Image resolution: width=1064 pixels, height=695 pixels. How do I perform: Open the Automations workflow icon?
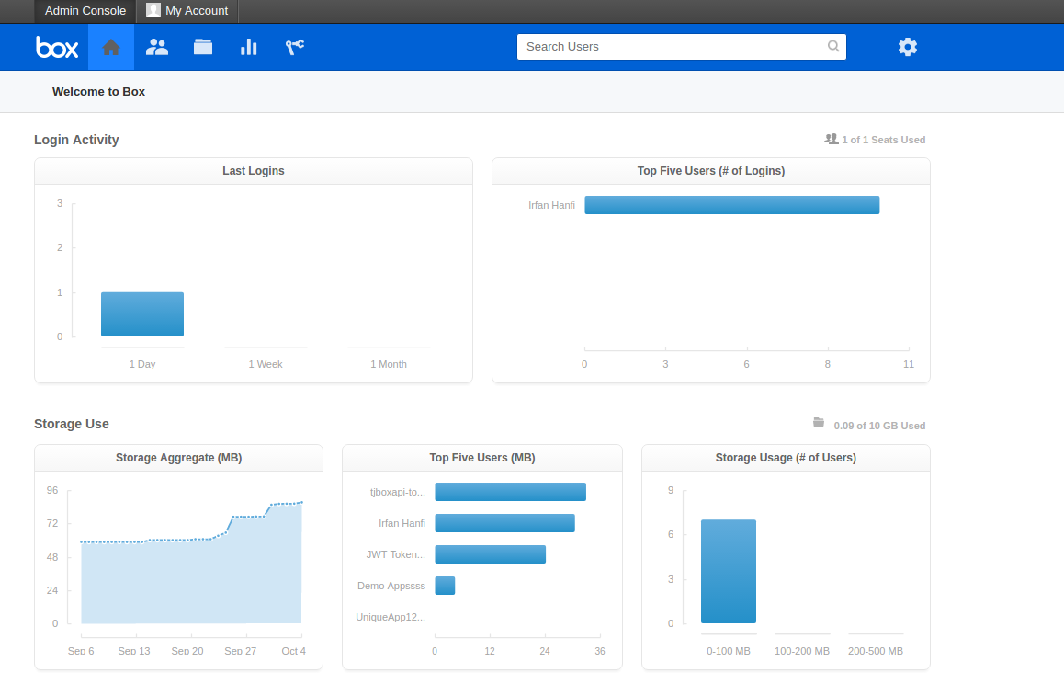[x=294, y=47]
